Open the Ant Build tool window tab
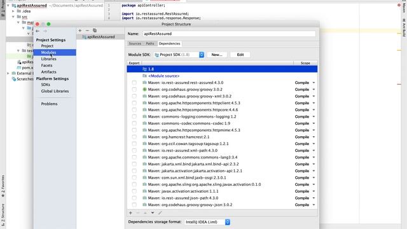The height and width of the screenshot is (229, 407). tap(404, 27)
